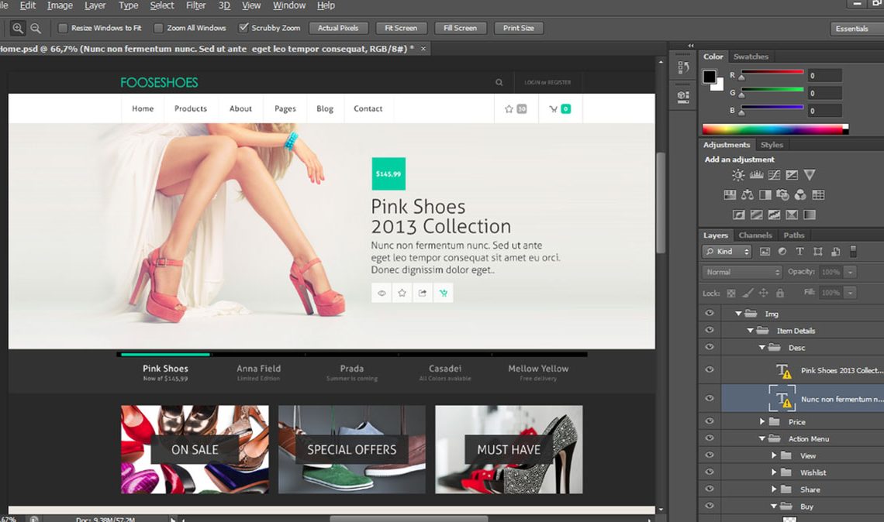Toggle visibility of the Price group

[708, 421]
